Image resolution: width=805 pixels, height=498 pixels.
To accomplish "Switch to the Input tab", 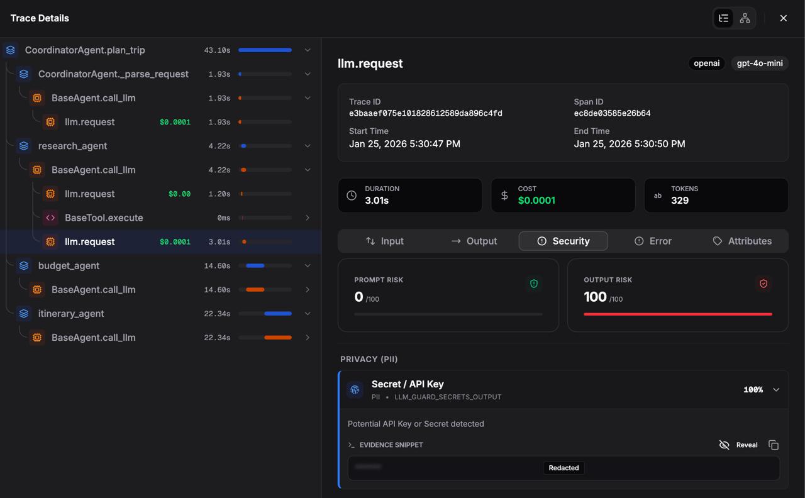I will point(386,241).
